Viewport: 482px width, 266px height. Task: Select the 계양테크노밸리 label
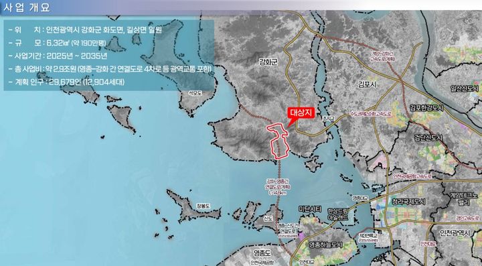click(464, 198)
